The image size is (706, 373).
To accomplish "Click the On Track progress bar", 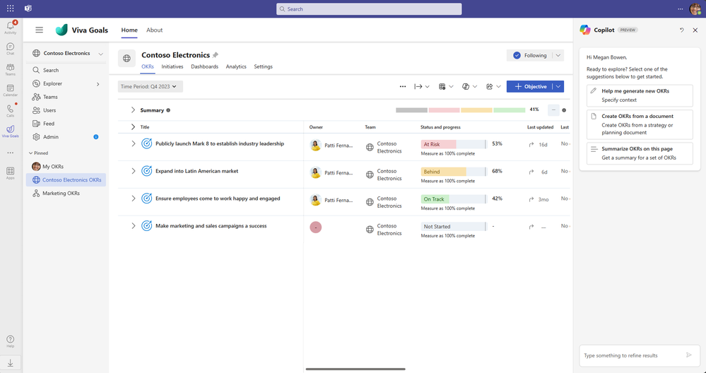I will pyautogui.click(x=454, y=199).
